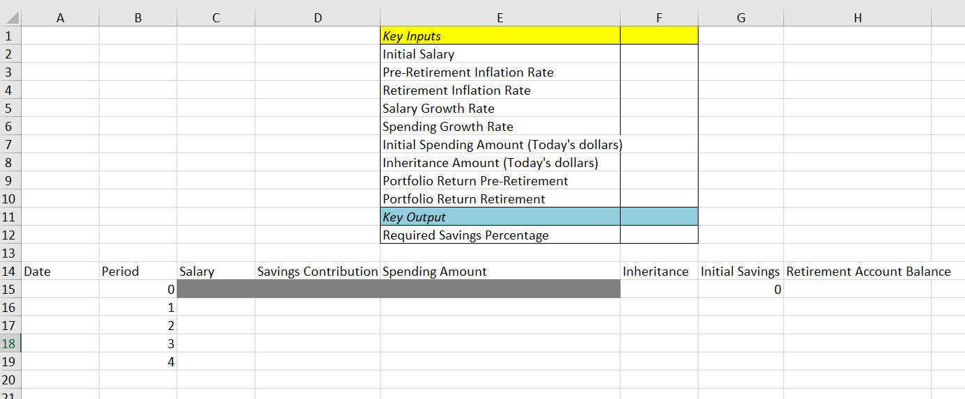The width and height of the screenshot is (965, 399).
Task: Click 'Salary Growth Rate' cell
Action: click(500, 109)
